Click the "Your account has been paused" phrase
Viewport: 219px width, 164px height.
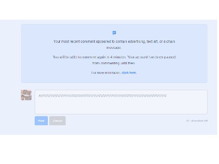coord(151,57)
